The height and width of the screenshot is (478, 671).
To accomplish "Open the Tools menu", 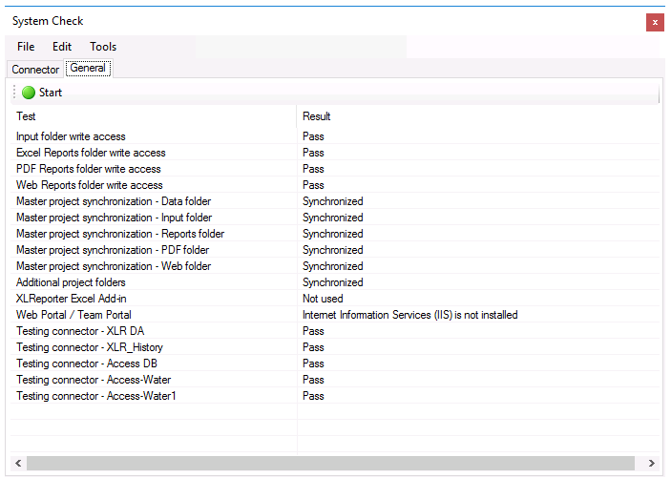I will [103, 47].
